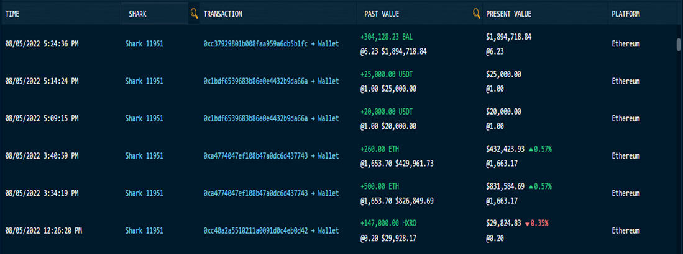Open Shark 11951 link in 5:09:15 PM row
Screen dimensions: 683x254
tap(144, 118)
